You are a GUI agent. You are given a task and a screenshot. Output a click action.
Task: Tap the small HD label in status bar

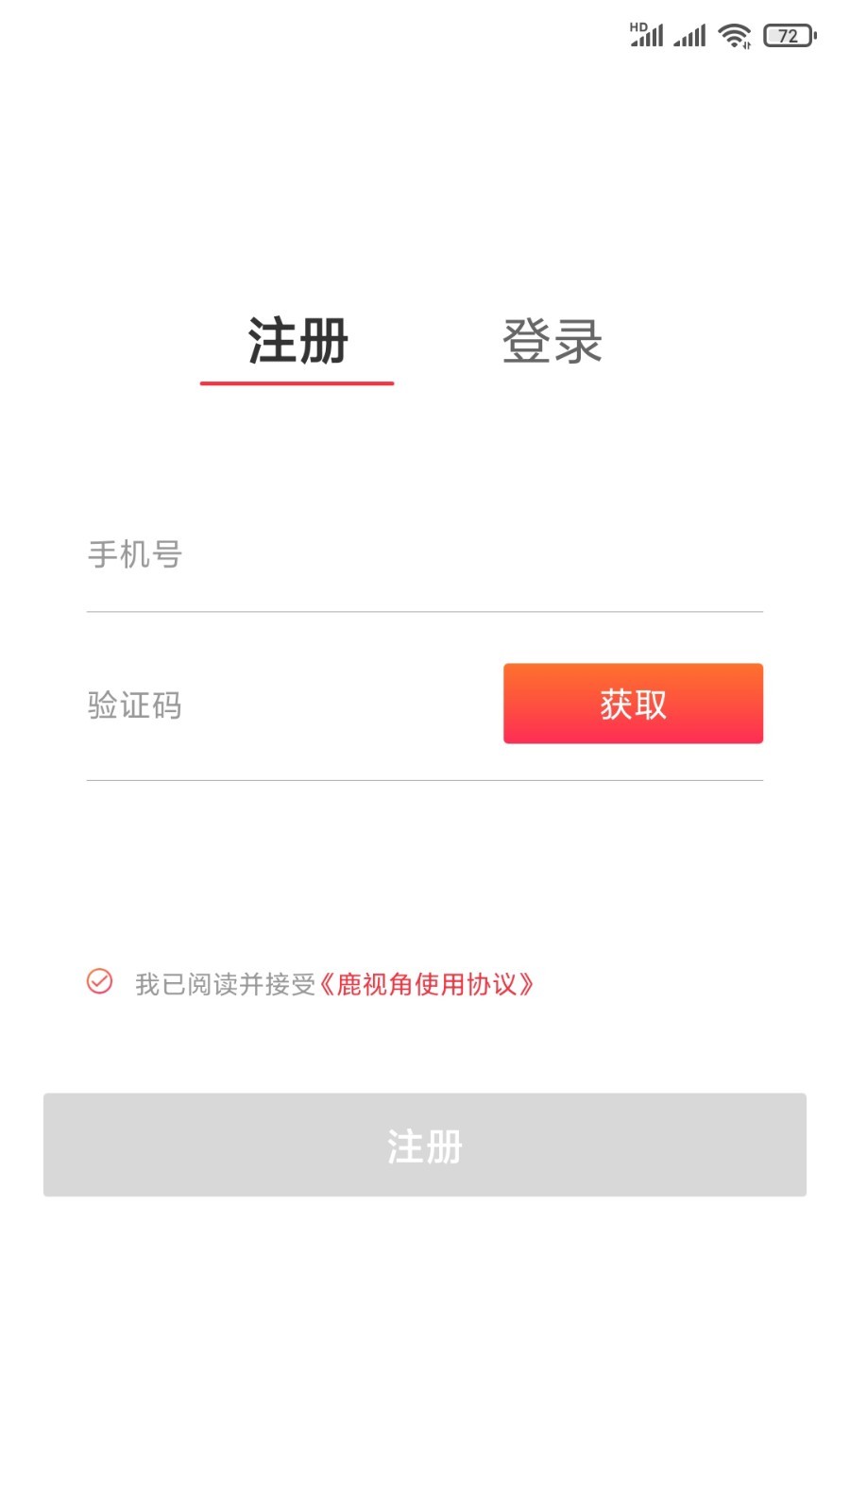point(638,27)
